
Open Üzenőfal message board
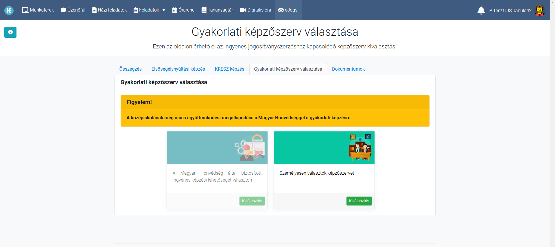(x=73, y=10)
